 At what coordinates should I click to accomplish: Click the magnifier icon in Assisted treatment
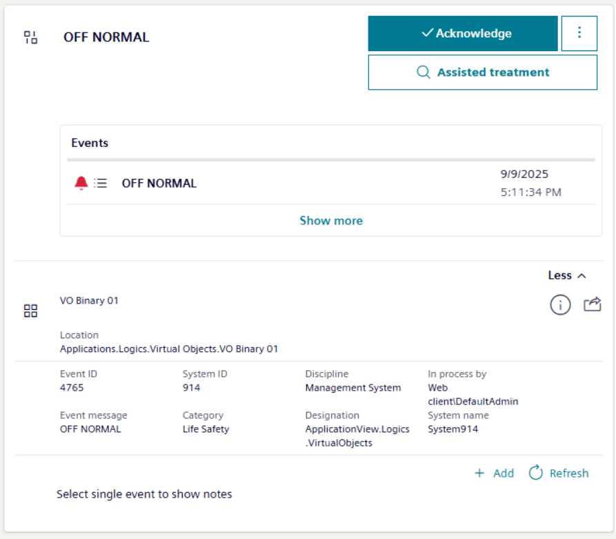point(424,72)
